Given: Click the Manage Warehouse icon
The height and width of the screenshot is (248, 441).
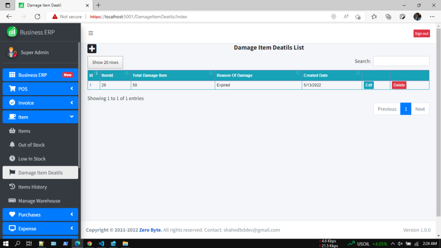Looking at the screenshot, I should point(13,201).
